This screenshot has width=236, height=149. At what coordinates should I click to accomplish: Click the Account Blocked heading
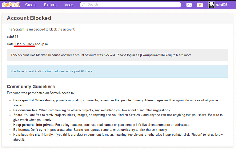pyautogui.click(x=29, y=18)
